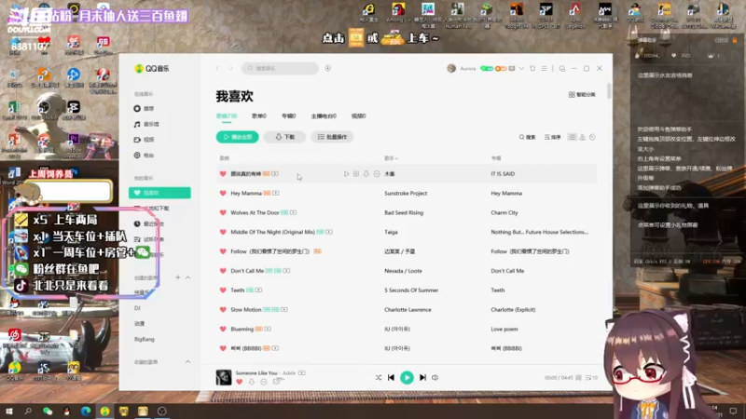
Task: Add a new playlist with plus icon
Action: pos(178,277)
